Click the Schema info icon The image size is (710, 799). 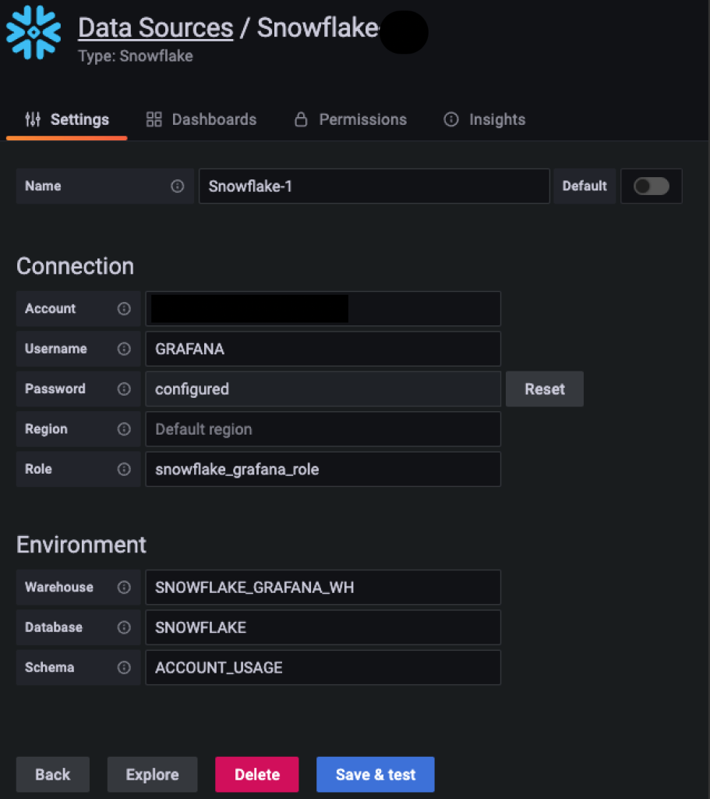124,667
